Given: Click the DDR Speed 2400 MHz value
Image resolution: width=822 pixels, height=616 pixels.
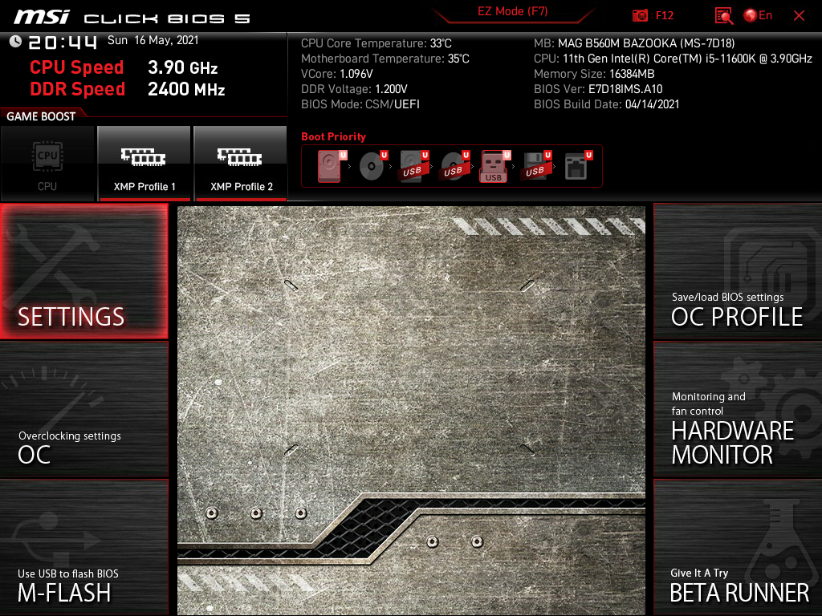Looking at the screenshot, I should tap(186, 89).
